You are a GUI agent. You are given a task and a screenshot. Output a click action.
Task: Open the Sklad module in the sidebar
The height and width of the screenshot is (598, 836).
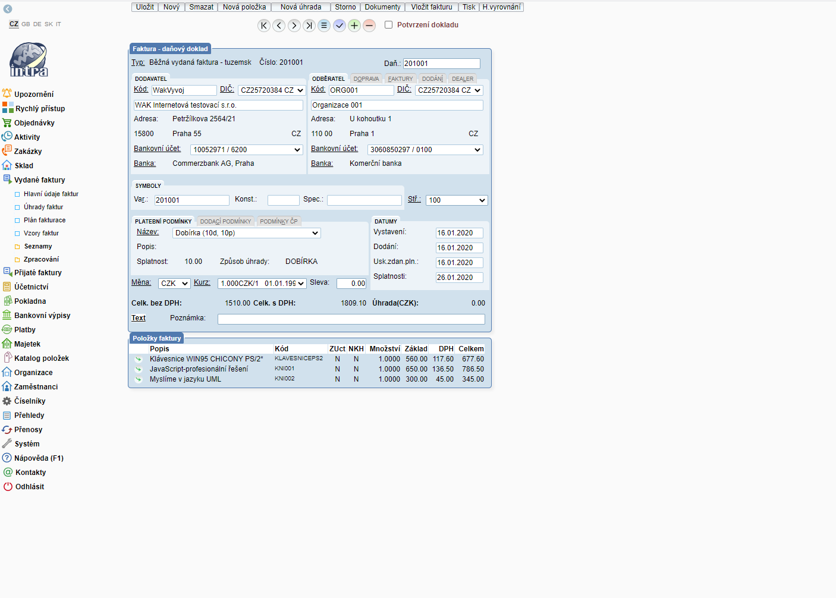24,166
